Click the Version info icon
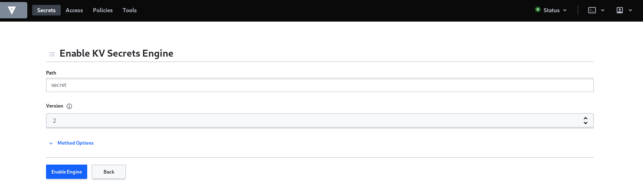The image size is (643, 187). (x=69, y=106)
